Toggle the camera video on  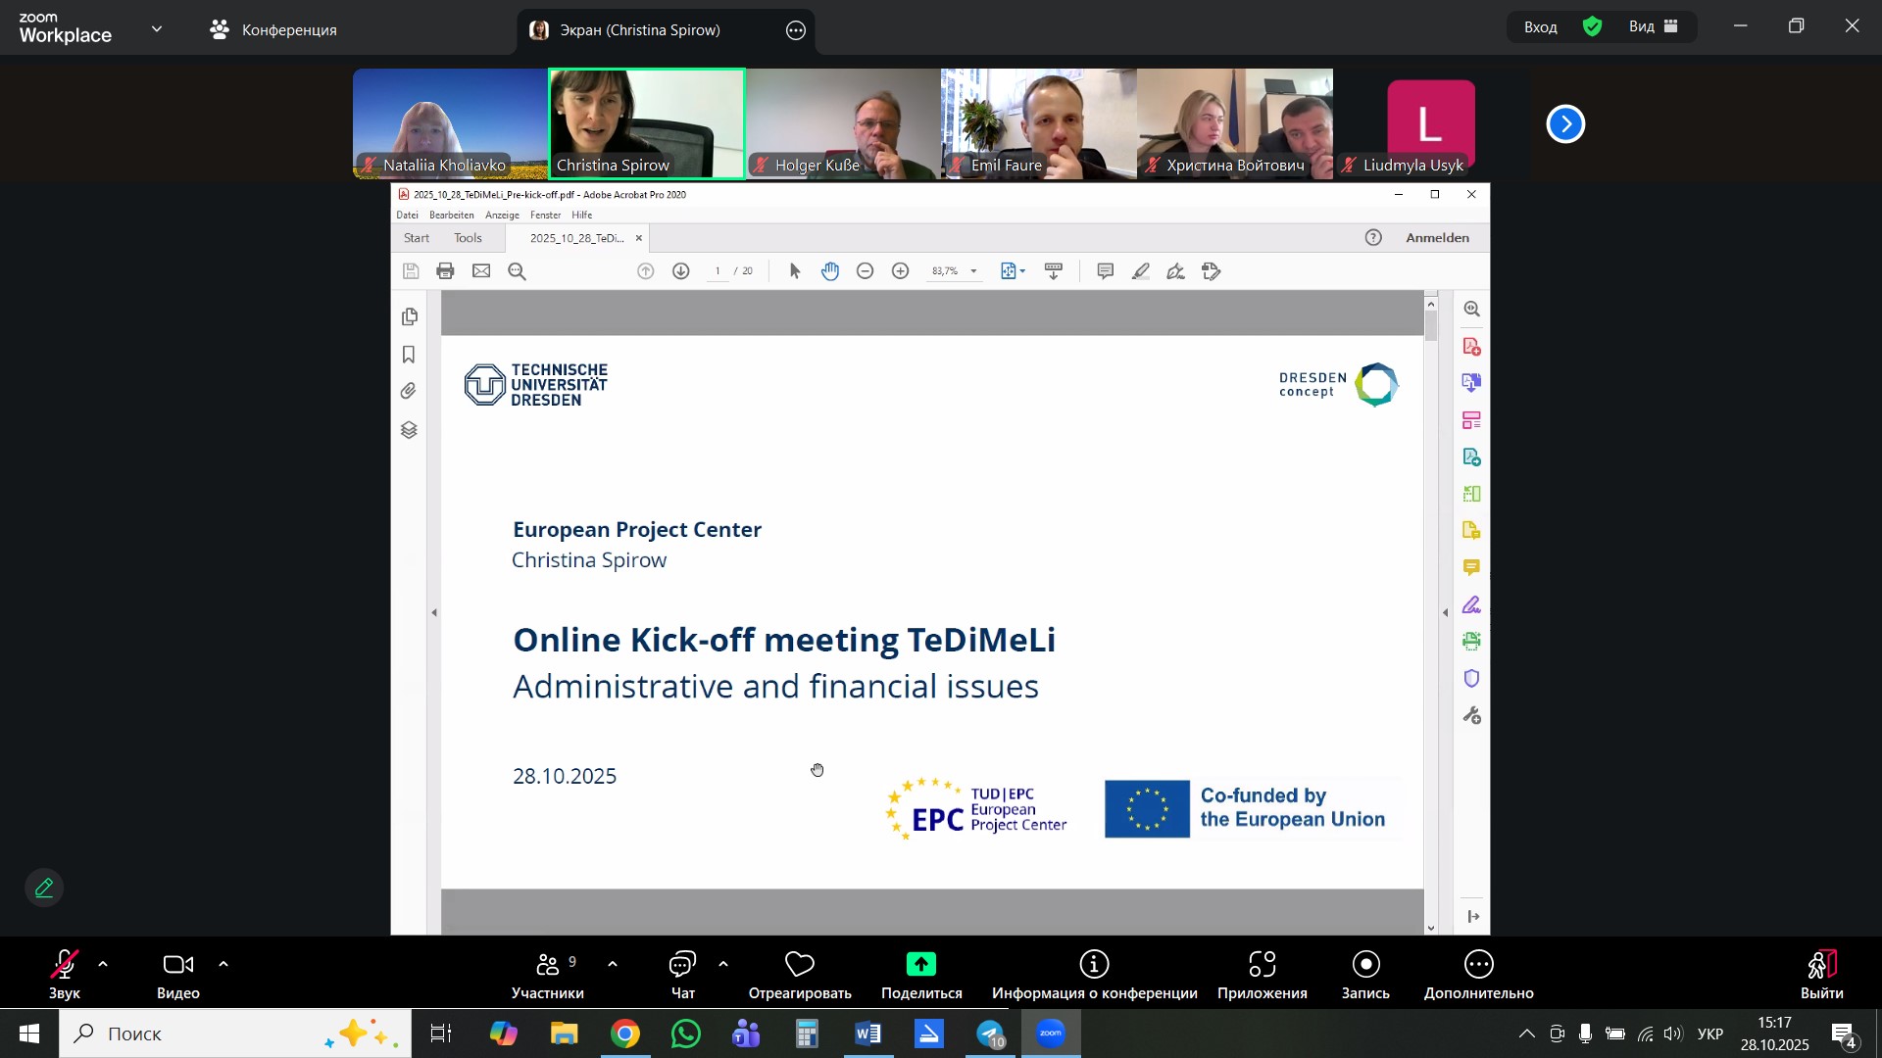point(177,966)
